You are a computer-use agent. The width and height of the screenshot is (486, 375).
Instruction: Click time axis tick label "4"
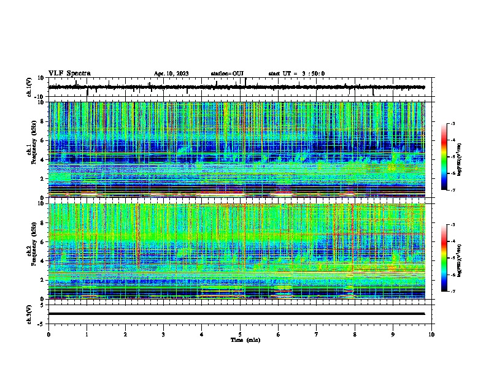pyautogui.click(x=202, y=335)
